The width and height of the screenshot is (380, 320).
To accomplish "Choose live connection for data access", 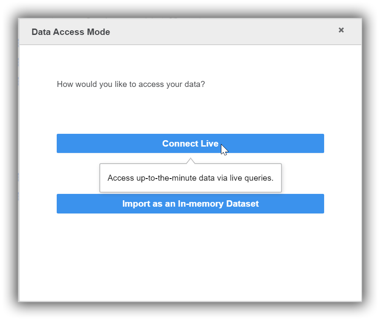I will pos(190,144).
